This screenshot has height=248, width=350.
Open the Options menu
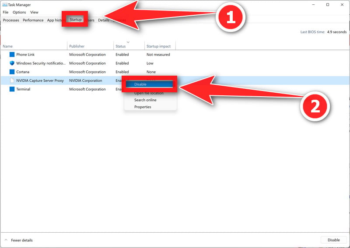tap(19, 12)
